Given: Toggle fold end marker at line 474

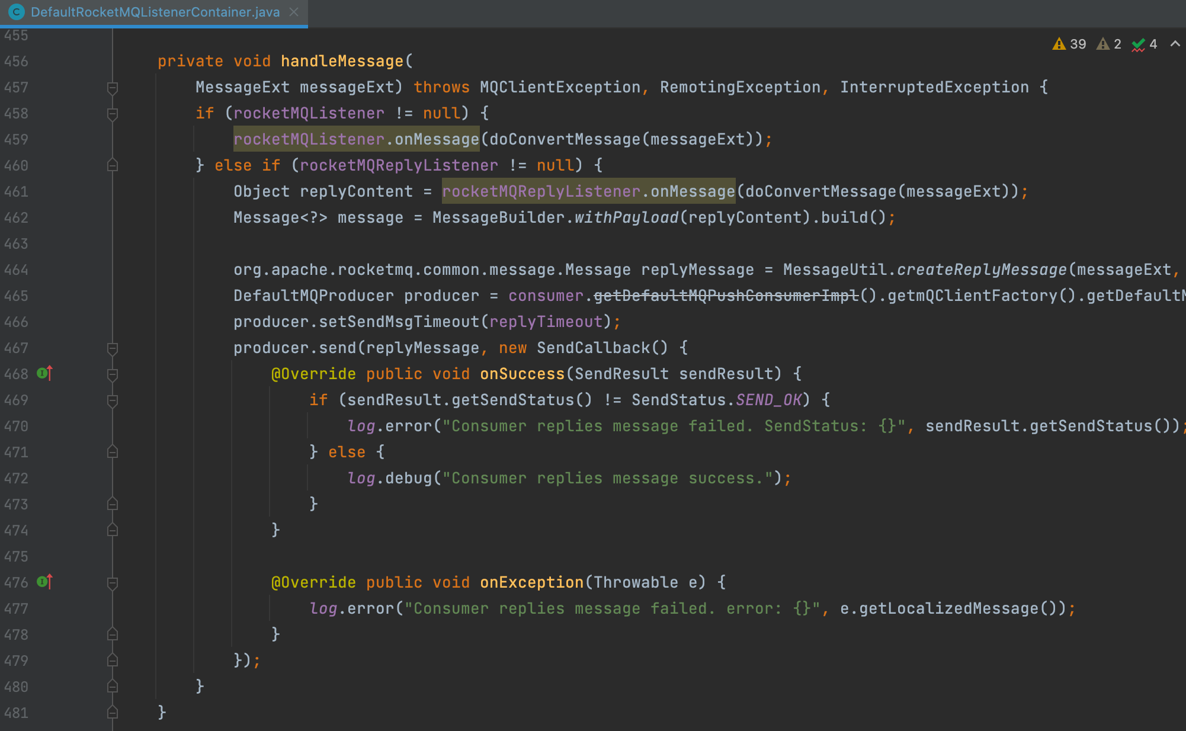Looking at the screenshot, I should [113, 530].
